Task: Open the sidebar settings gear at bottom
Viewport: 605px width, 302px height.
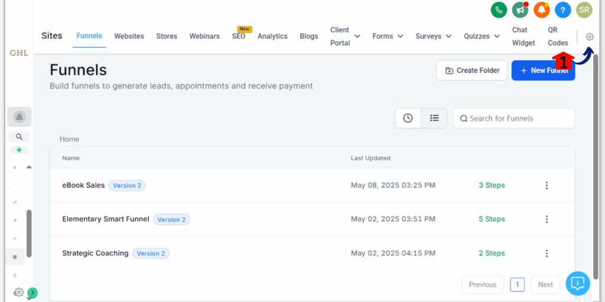Action: coord(18,292)
